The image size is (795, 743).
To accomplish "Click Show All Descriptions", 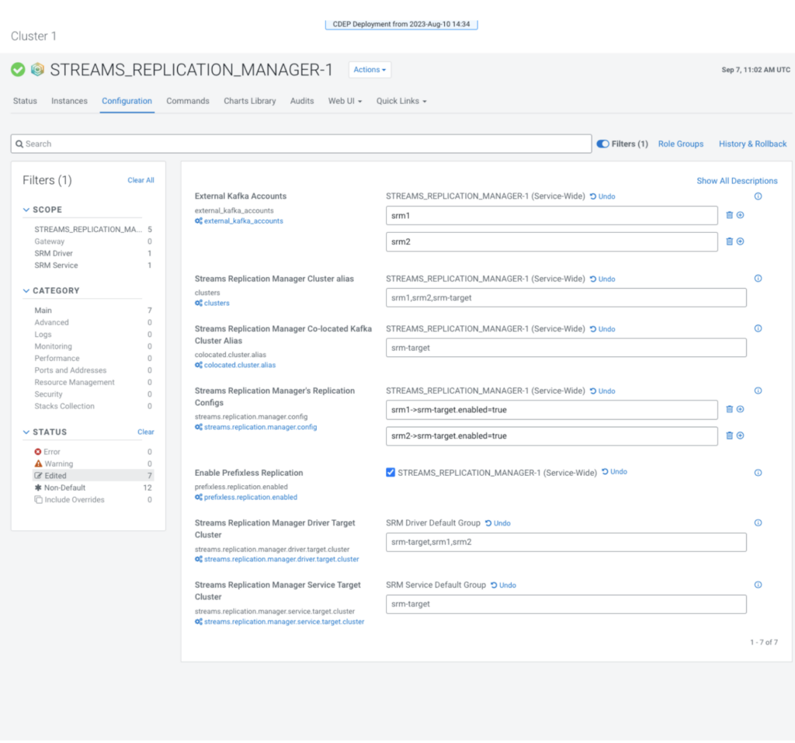I will [736, 181].
